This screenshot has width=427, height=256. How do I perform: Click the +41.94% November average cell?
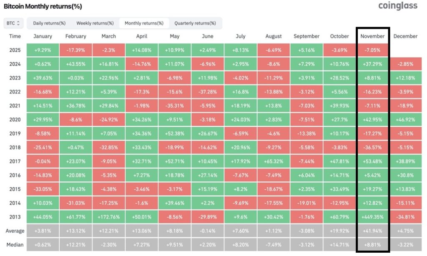click(x=372, y=231)
